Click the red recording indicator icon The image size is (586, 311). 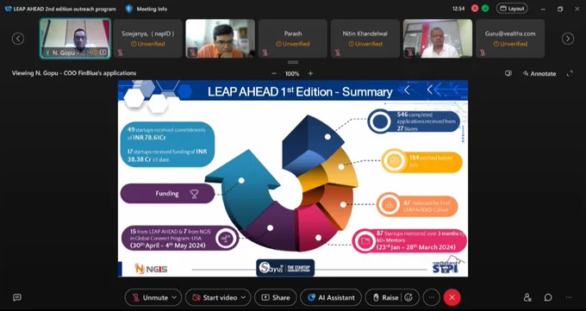coord(475,9)
